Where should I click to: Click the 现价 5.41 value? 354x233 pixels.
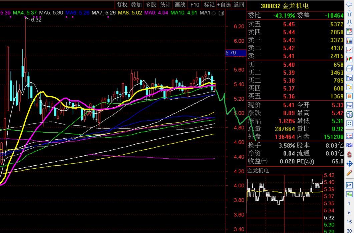pyautogui.click(x=289, y=105)
